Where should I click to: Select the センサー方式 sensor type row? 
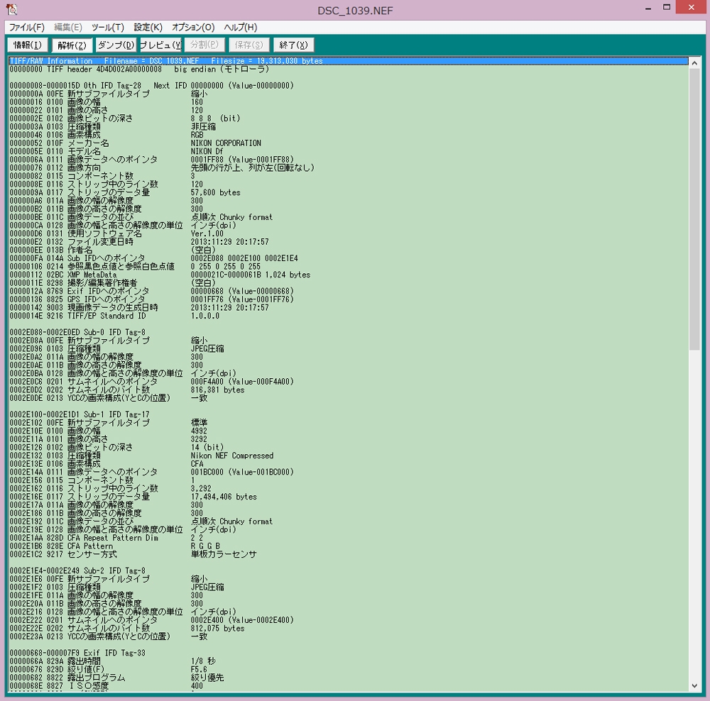click(348, 554)
